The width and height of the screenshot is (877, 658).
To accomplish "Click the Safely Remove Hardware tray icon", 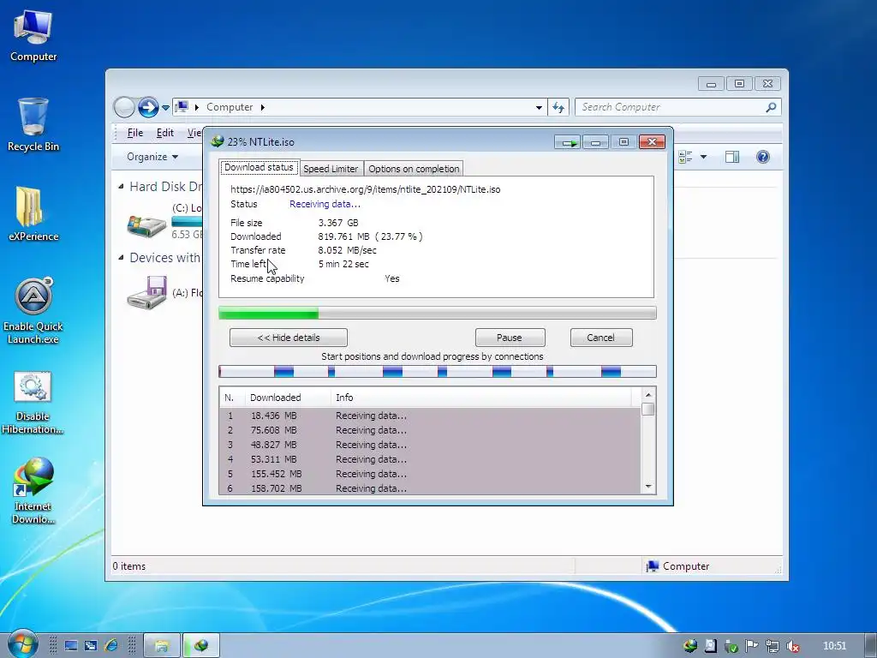I will point(731,646).
